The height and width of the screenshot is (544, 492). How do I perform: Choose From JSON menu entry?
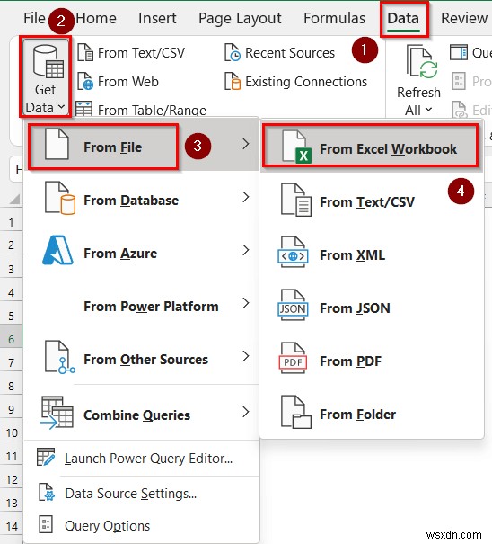(x=372, y=308)
